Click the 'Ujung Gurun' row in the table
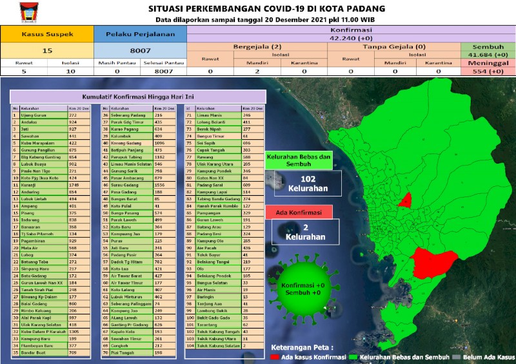Screen dimensions: 516x364 tap(51, 115)
